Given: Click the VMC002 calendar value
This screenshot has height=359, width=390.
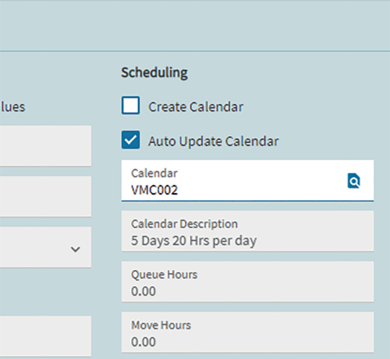Looking at the screenshot, I should click(x=154, y=190).
